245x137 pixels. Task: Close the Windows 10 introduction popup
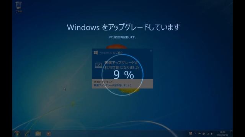tap(151, 51)
